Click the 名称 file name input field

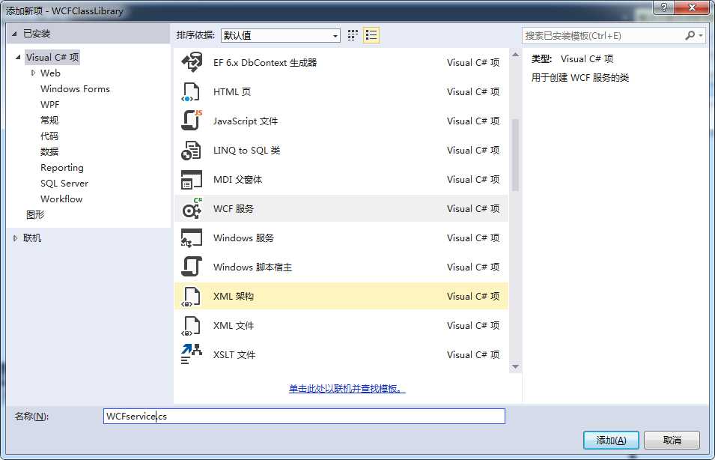pos(304,417)
